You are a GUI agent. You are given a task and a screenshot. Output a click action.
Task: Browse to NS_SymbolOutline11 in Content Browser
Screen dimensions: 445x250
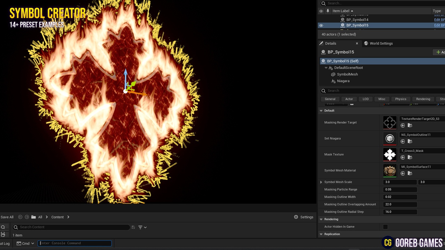tap(410, 141)
